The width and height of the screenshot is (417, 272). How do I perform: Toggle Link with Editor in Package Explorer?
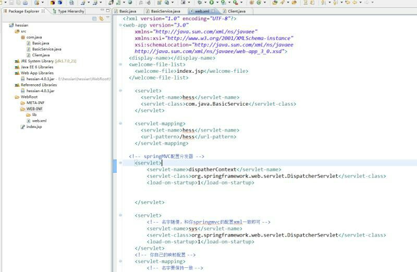coord(101,18)
